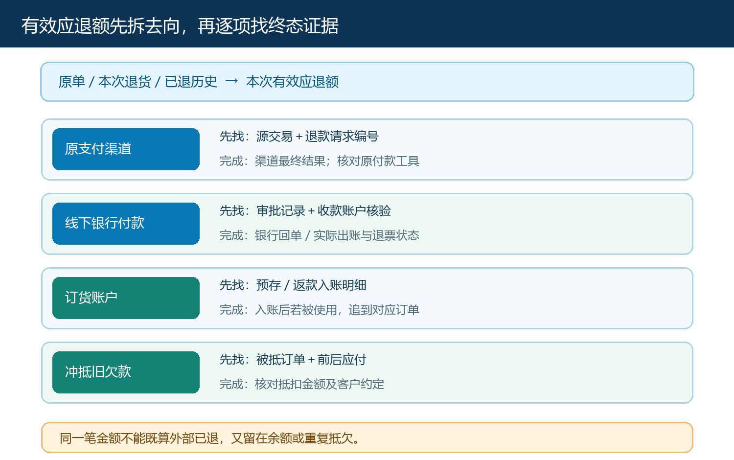Select the 原单 / 本次退货 / 已退历史 flow banner
This screenshot has width=734, height=460.
click(x=367, y=82)
